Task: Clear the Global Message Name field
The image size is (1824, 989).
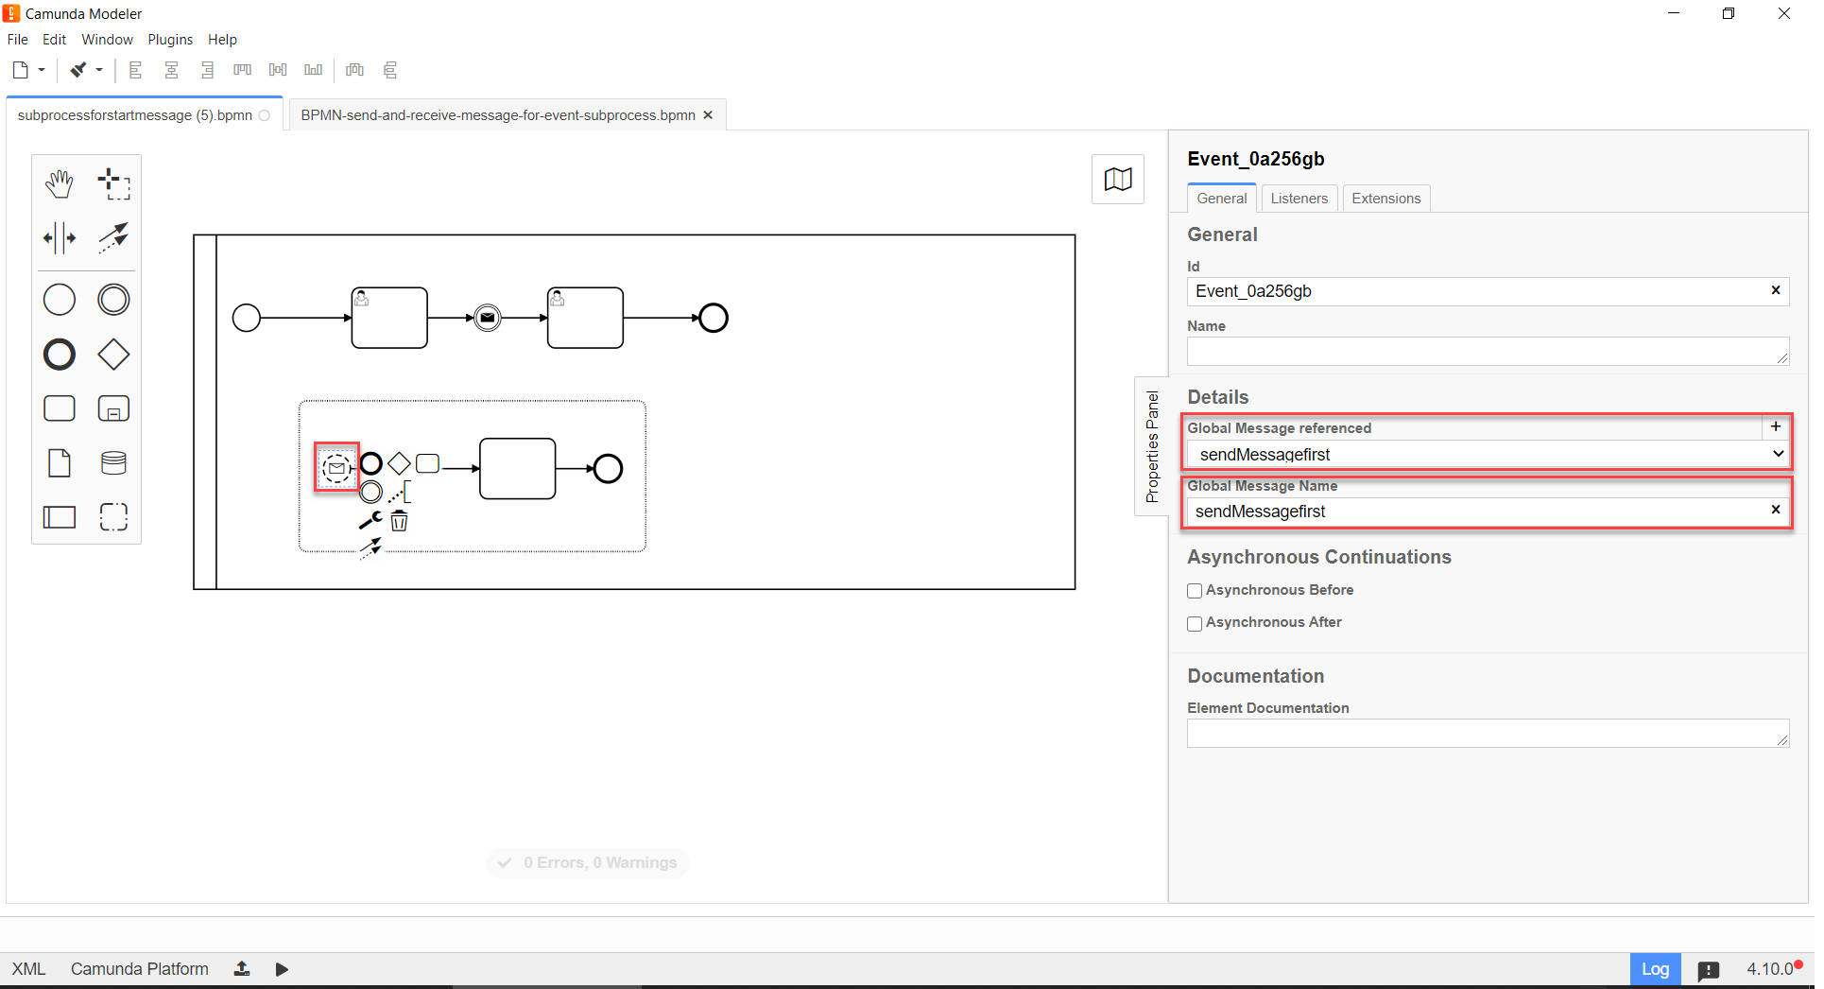Action: (1775, 511)
